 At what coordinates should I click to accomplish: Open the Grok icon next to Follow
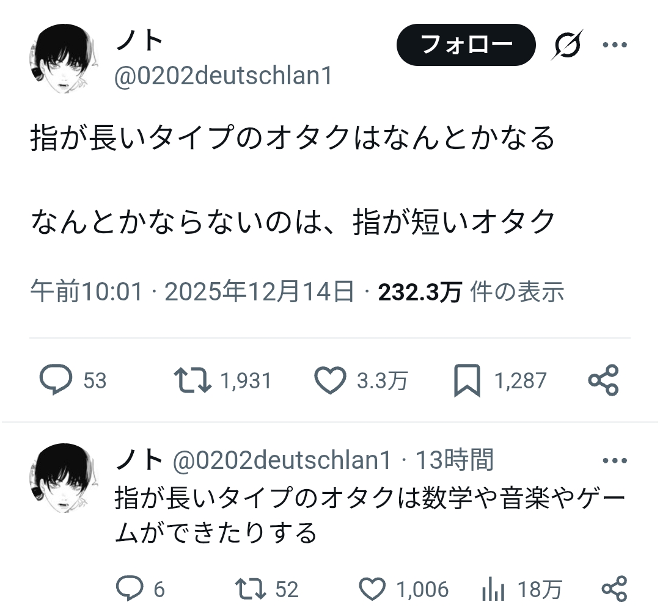[x=567, y=45]
